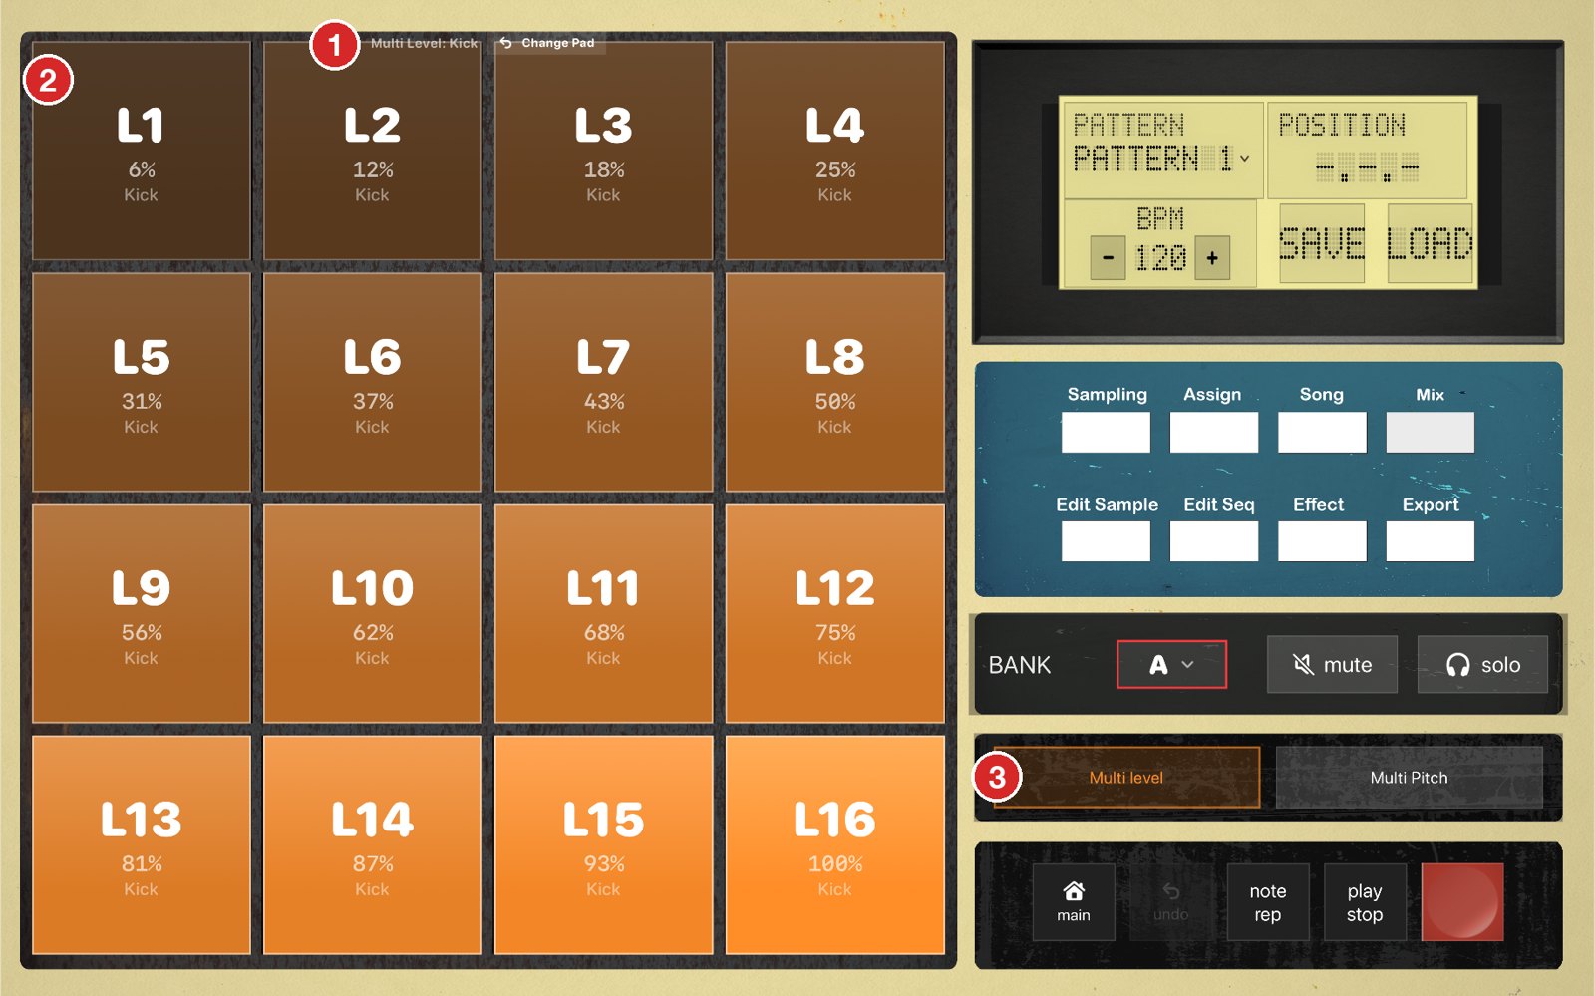Viewport: 1595px width, 996px height.
Task: Go to main with home icon
Action: pyautogui.click(x=1074, y=902)
